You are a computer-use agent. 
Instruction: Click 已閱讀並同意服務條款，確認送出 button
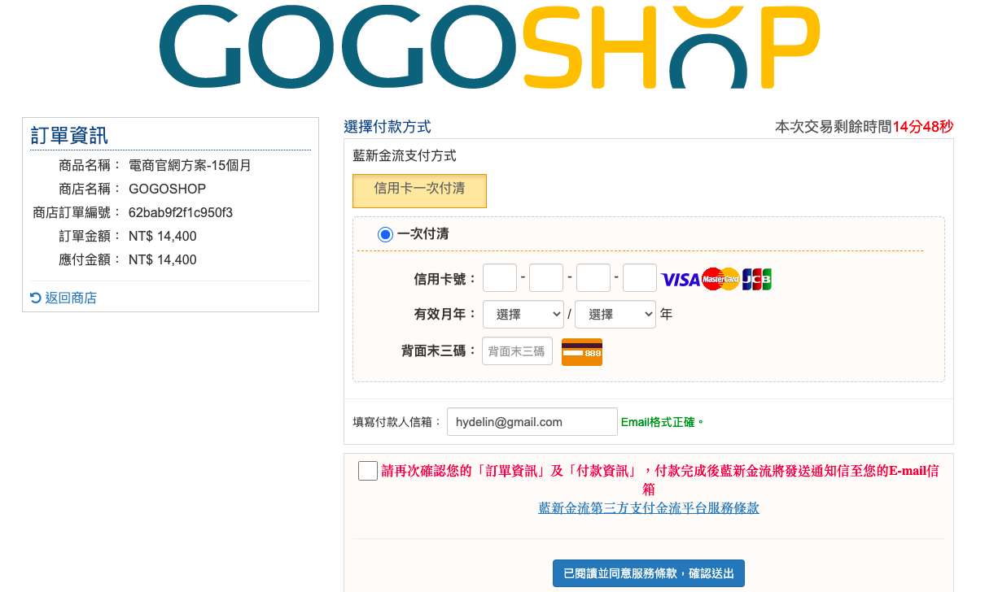pos(649,573)
